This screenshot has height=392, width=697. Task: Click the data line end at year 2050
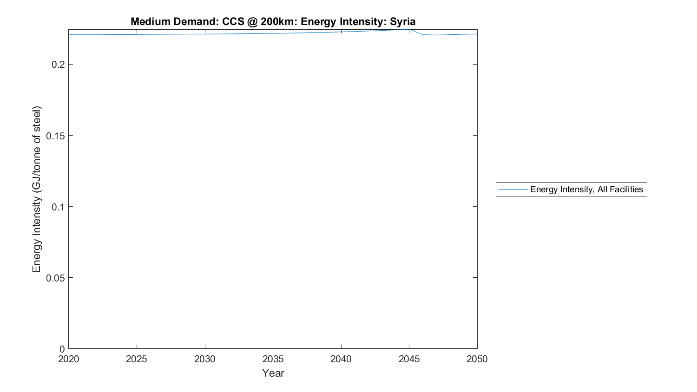point(477,34)
